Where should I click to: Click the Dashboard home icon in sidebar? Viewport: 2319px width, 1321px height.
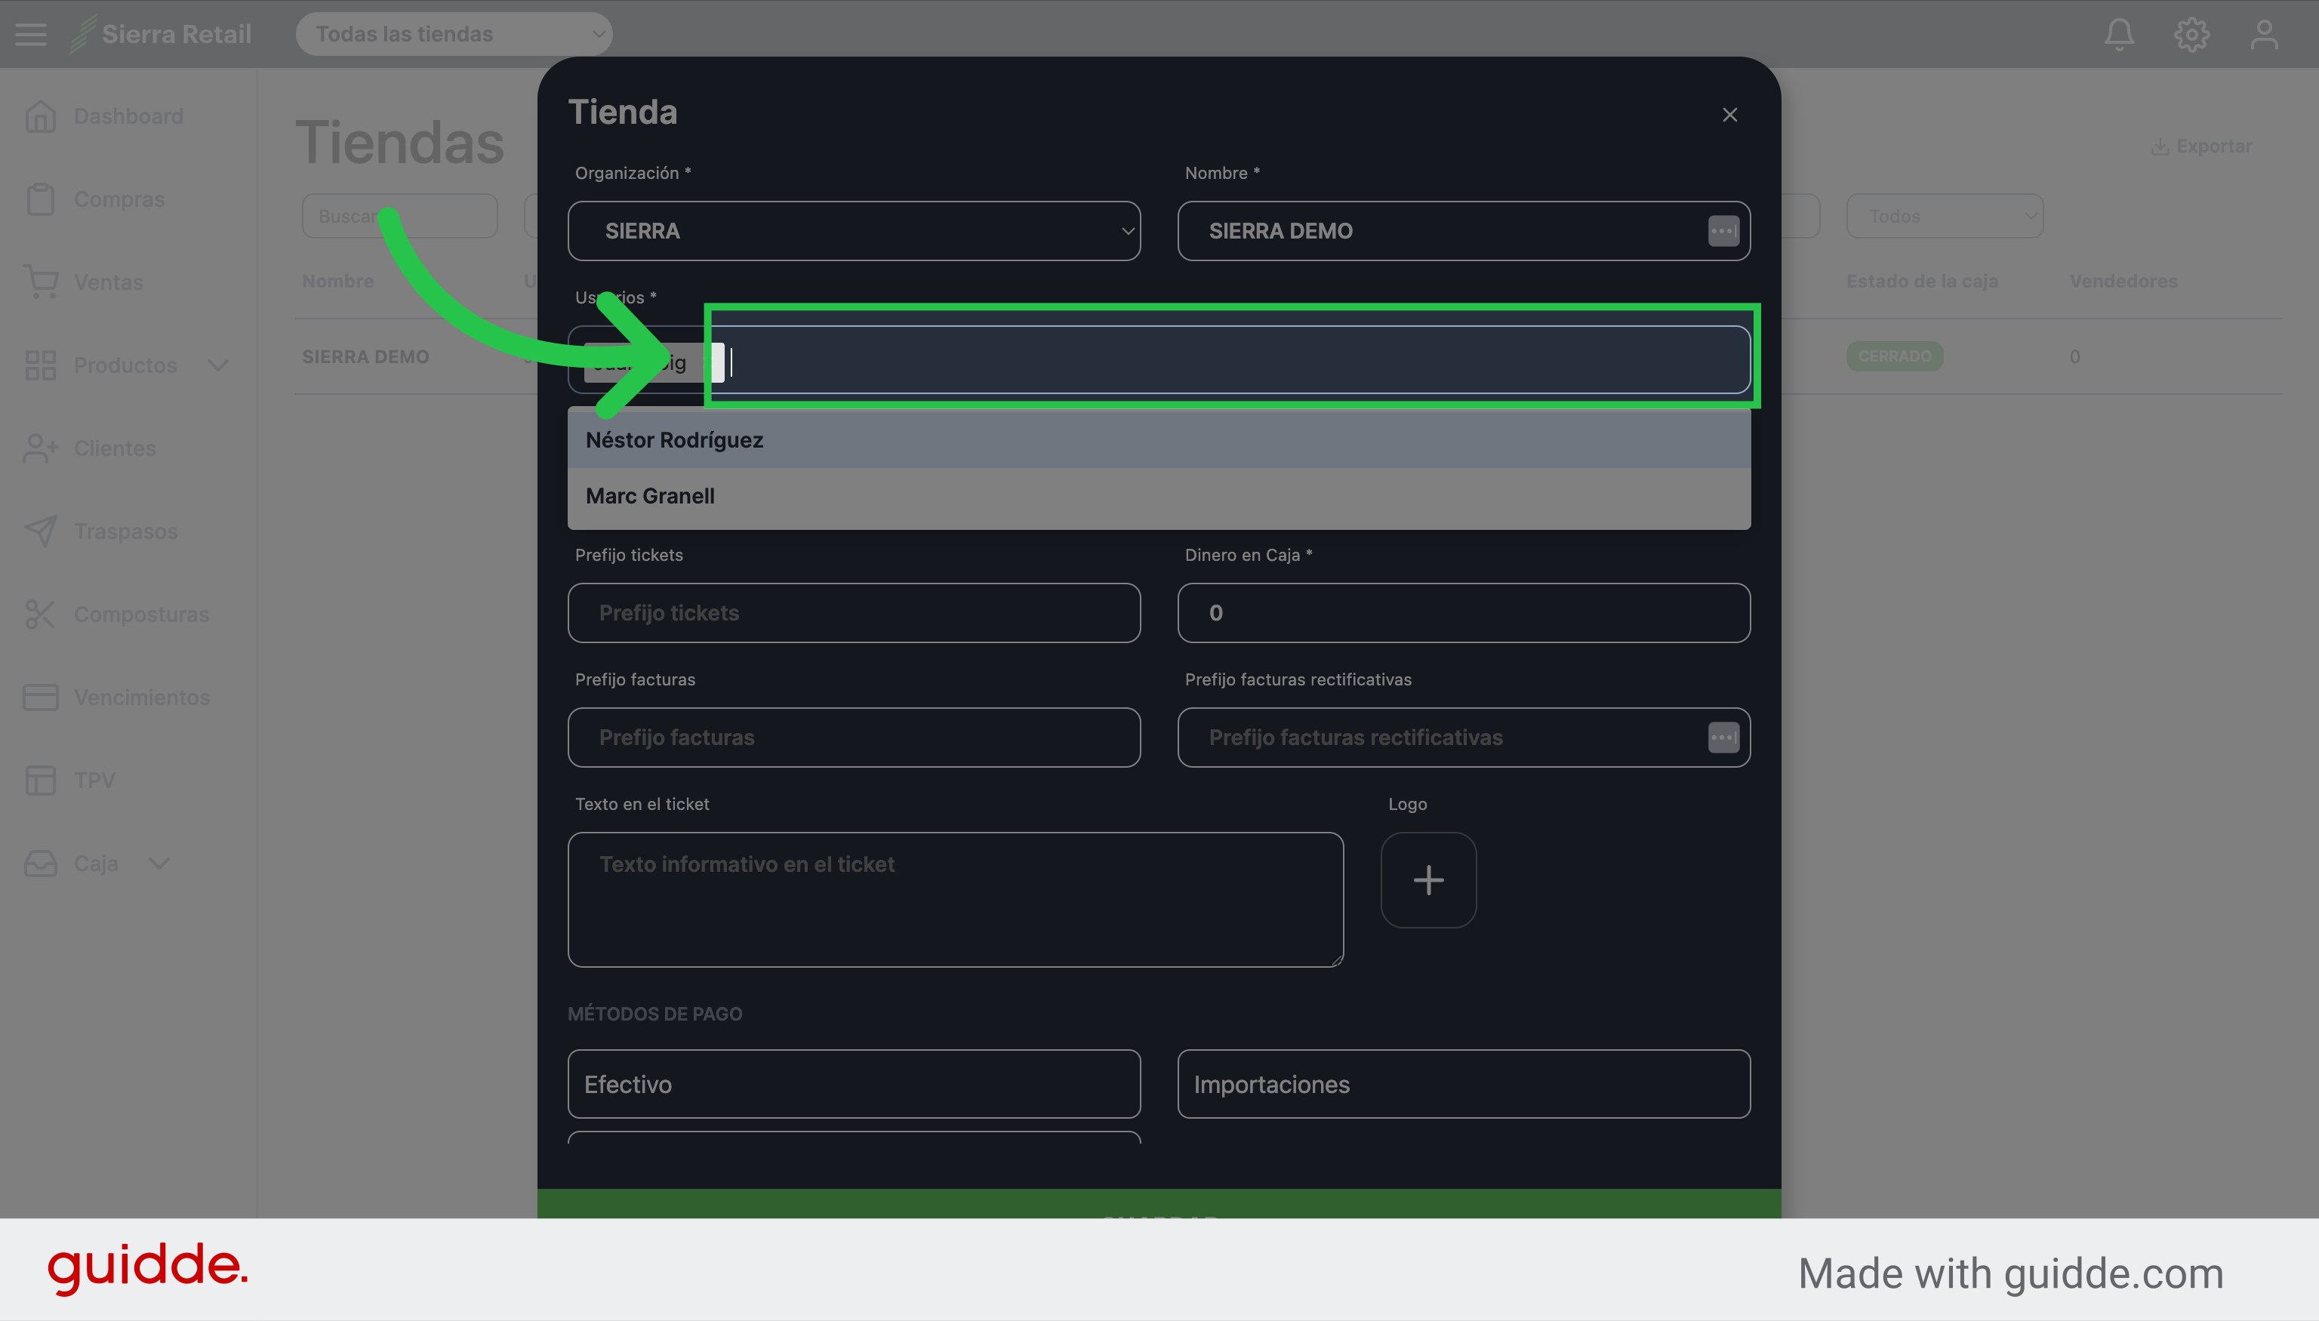click(41, 116)
